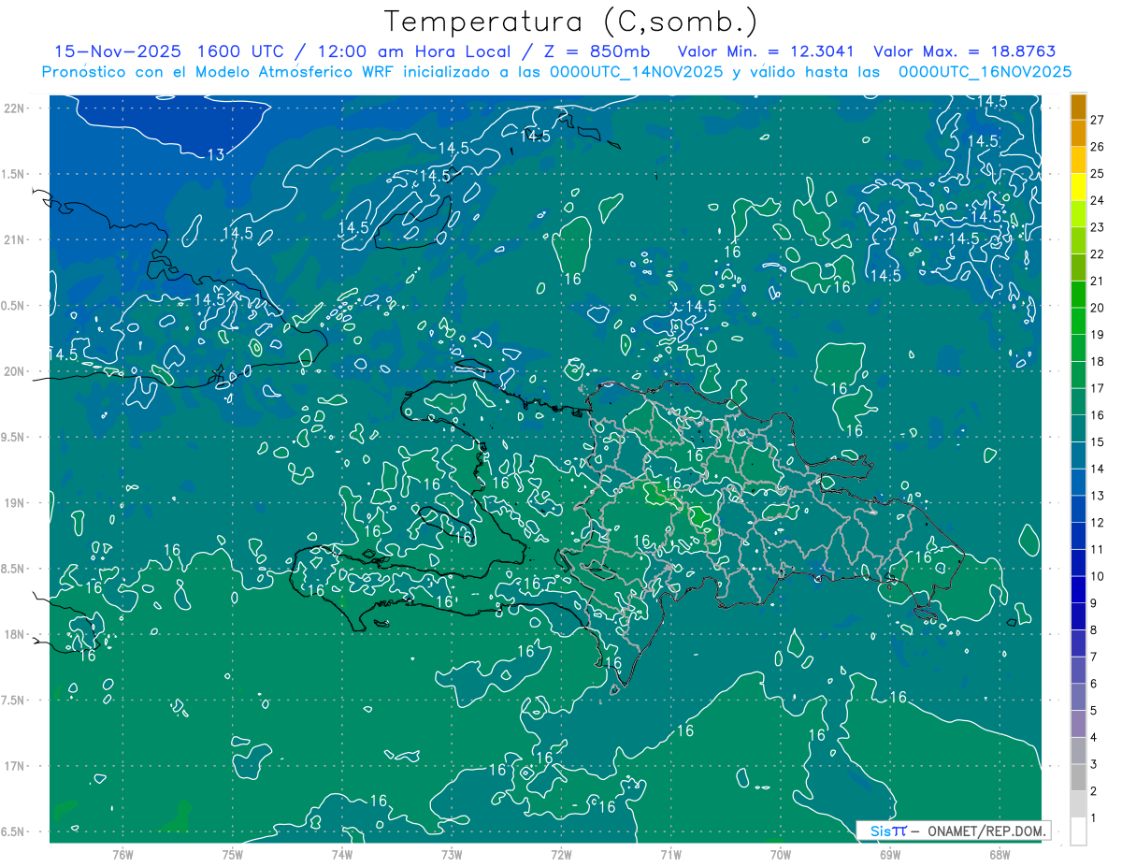Image resolution: width=1122 pixels, height=867 pixels.
Task: Click the '0000UTC_14NOV2025' initialization text
Action: coord(638,72)
